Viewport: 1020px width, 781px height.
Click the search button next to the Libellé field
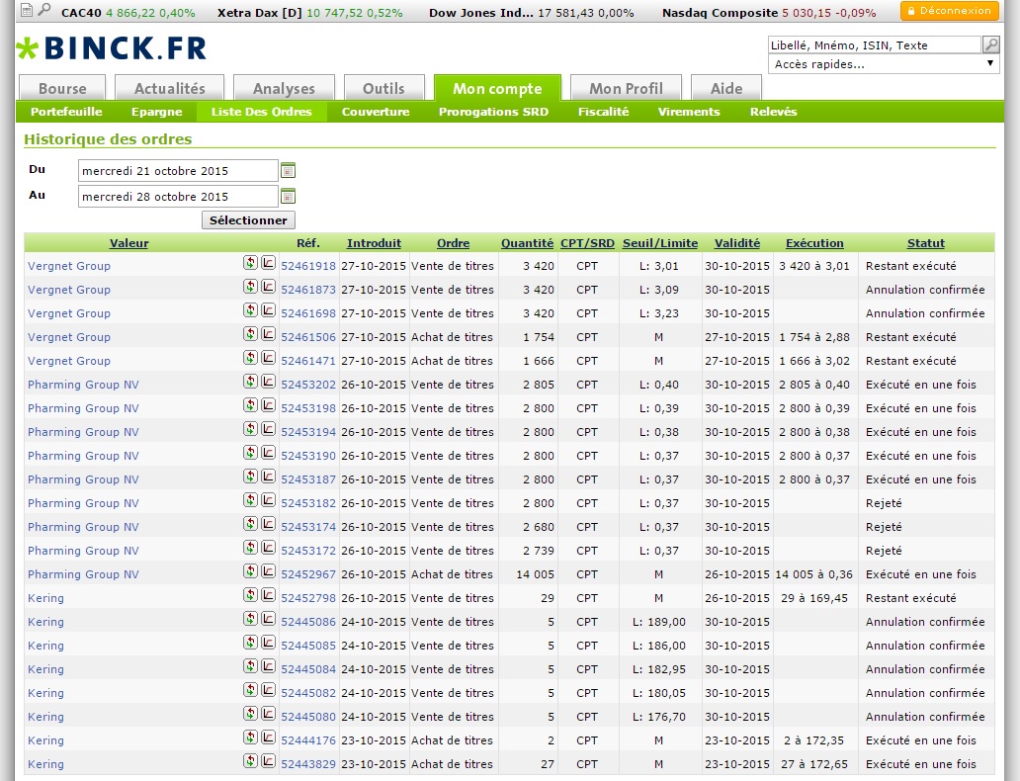pyautogui.click(x=990, y=44)
